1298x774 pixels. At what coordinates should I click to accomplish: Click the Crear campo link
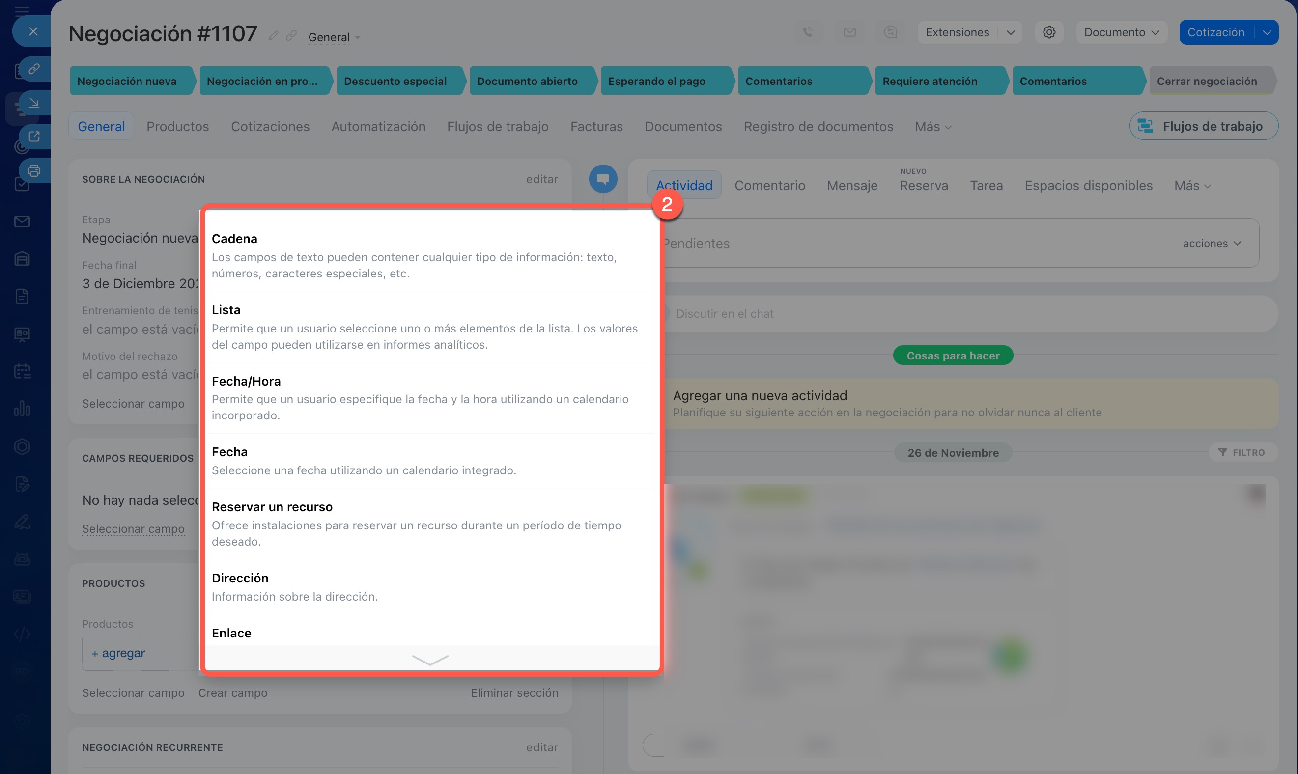[233, 692]
